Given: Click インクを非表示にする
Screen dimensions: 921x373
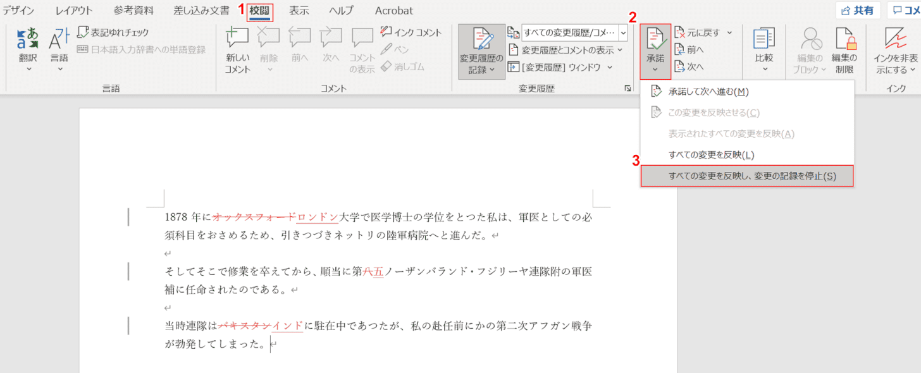Looking at the screenshot, I should coord(896,51).
